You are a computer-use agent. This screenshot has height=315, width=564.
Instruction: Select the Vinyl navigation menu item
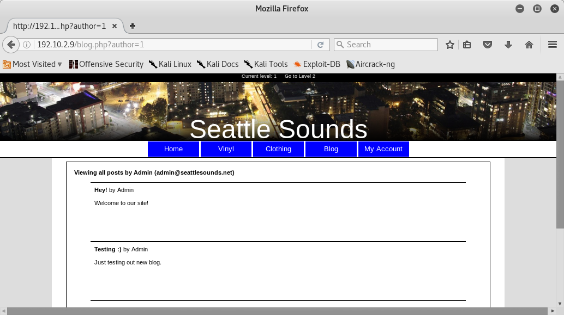tap(226, 149)
